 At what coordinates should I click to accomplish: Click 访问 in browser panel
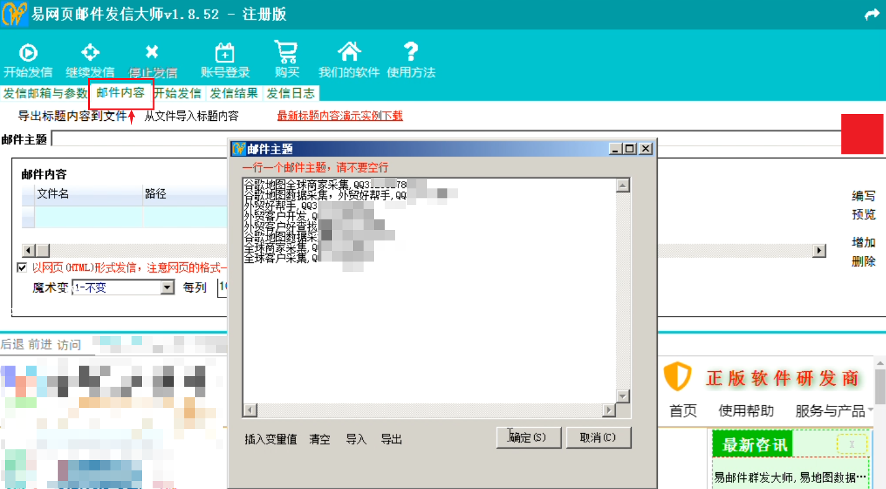click(x=69, y=345)
